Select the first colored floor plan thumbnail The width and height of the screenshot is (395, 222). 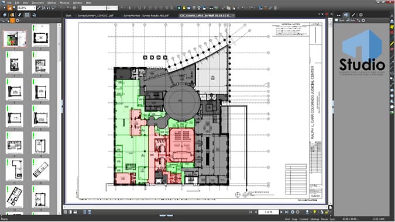(15, 39)
